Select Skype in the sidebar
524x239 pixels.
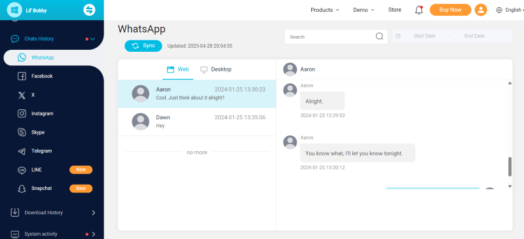point(38,132)
